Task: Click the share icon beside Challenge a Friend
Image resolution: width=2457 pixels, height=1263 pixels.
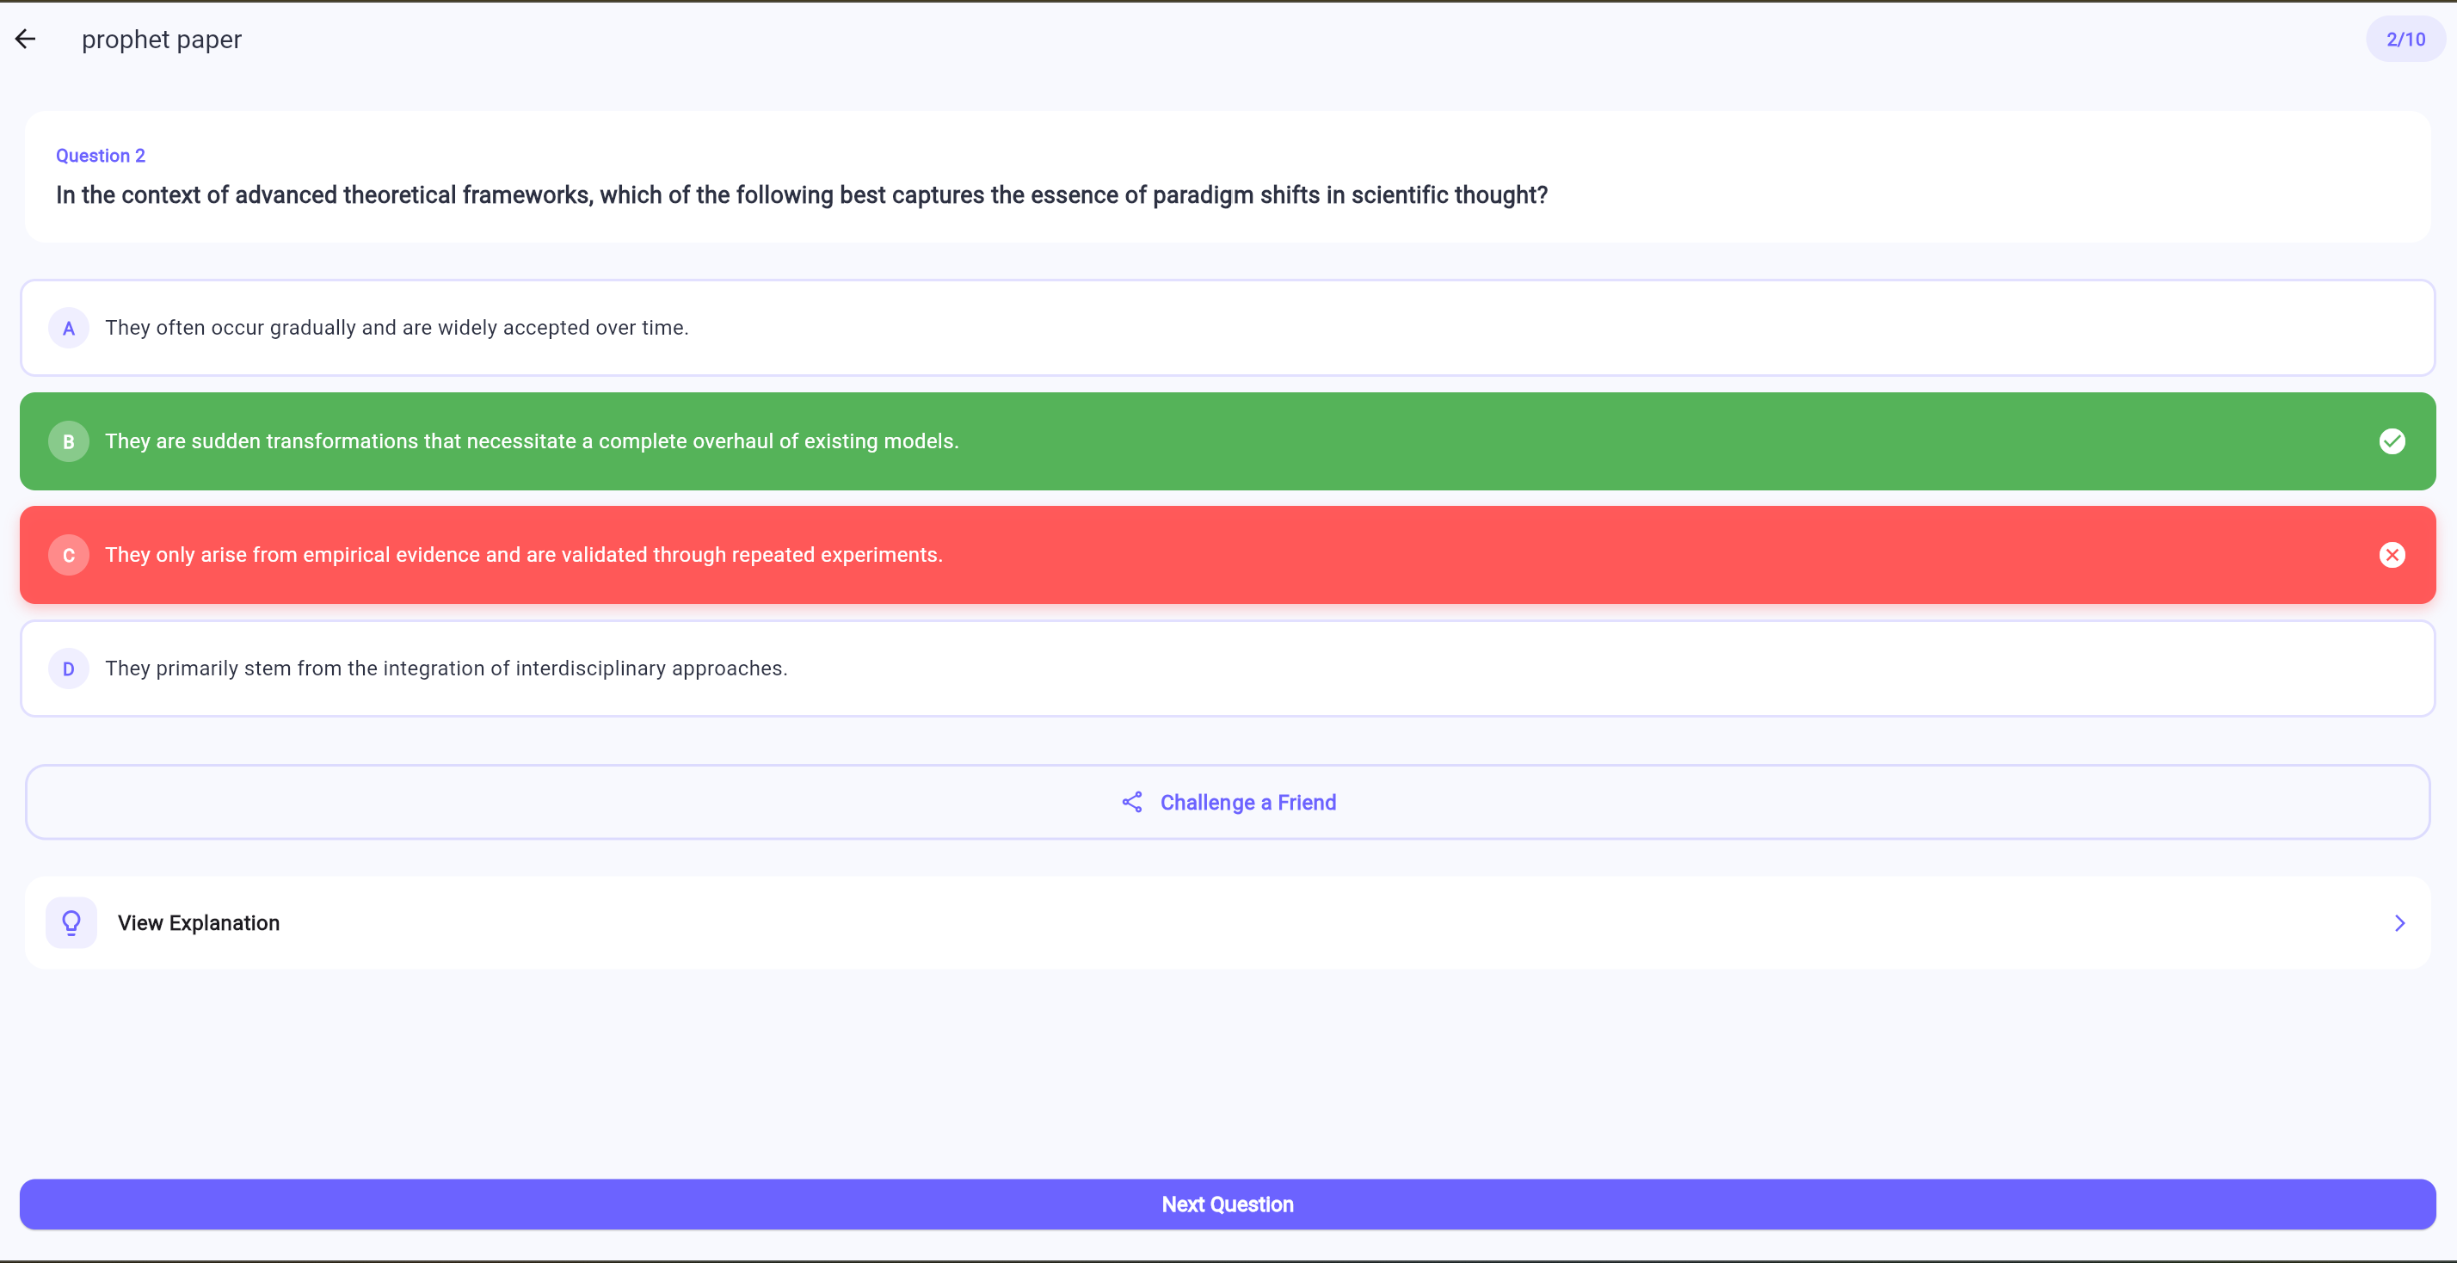Action: [x=1132, y=802]
